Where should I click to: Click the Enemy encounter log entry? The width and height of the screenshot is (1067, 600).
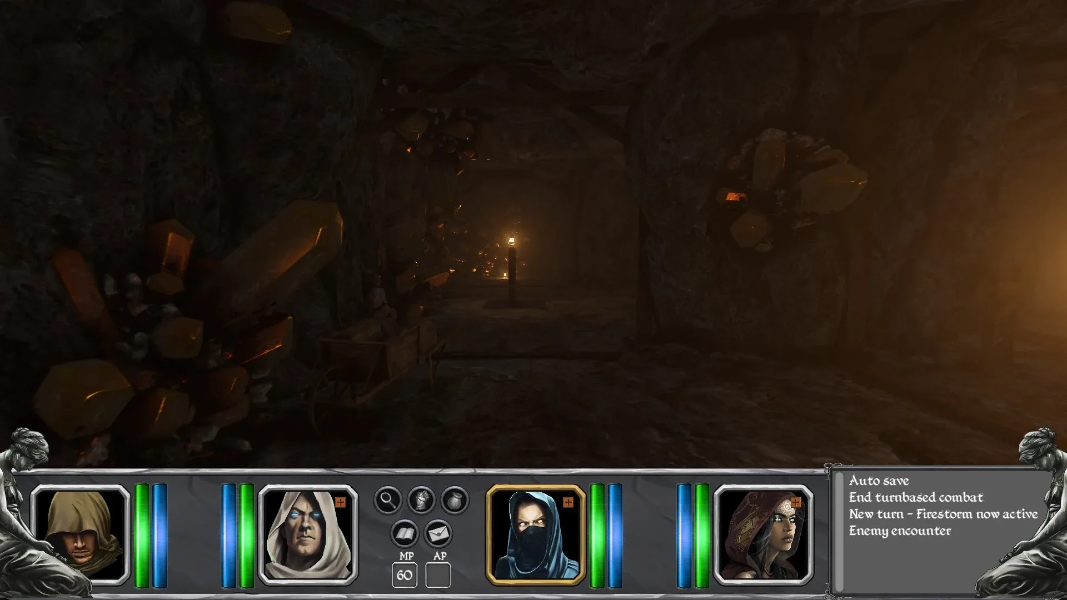[x=900, y=531]
